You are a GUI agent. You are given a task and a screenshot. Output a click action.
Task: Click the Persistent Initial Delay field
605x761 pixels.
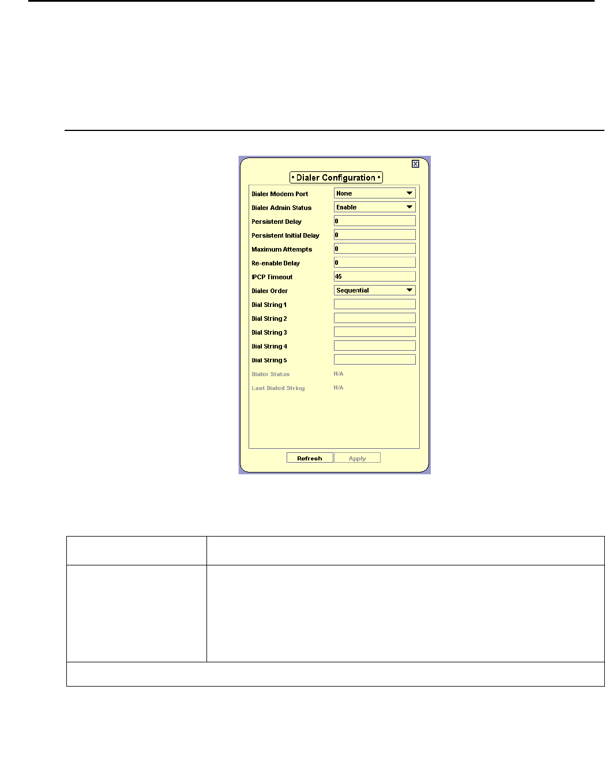click(375, 235)
